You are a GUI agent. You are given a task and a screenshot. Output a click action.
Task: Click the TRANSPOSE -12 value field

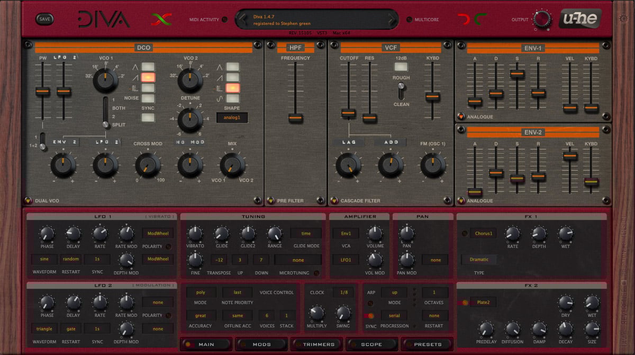tap(220, 260)
